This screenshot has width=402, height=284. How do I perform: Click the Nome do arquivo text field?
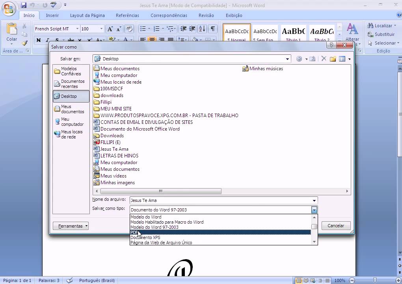tap(220, 200)
